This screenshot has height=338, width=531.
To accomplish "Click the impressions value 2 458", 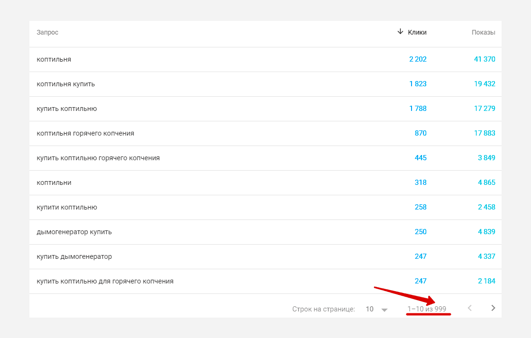I will (x=486, y=207).
